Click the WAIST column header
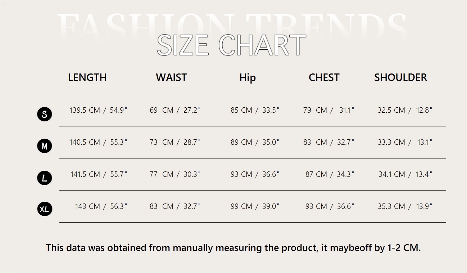 point(171,77)
